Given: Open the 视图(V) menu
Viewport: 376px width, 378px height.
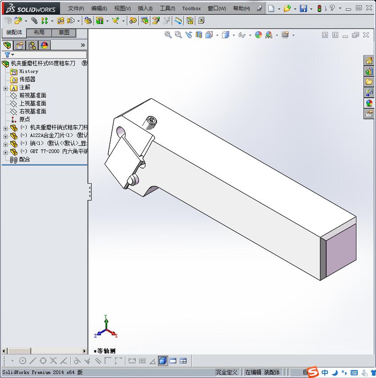Looking at the screenshot, I should 122,8.
